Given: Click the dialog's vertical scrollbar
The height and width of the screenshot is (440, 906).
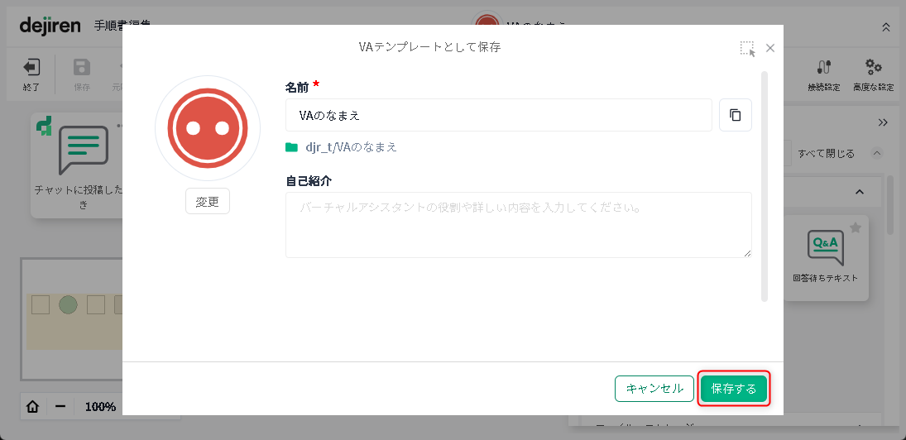Looking at the screenshot, I should point(765,186).
